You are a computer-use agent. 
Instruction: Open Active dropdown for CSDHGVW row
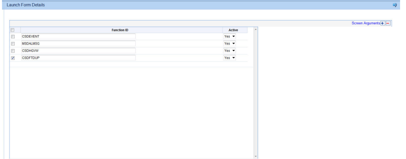click(x=230, y=51)
